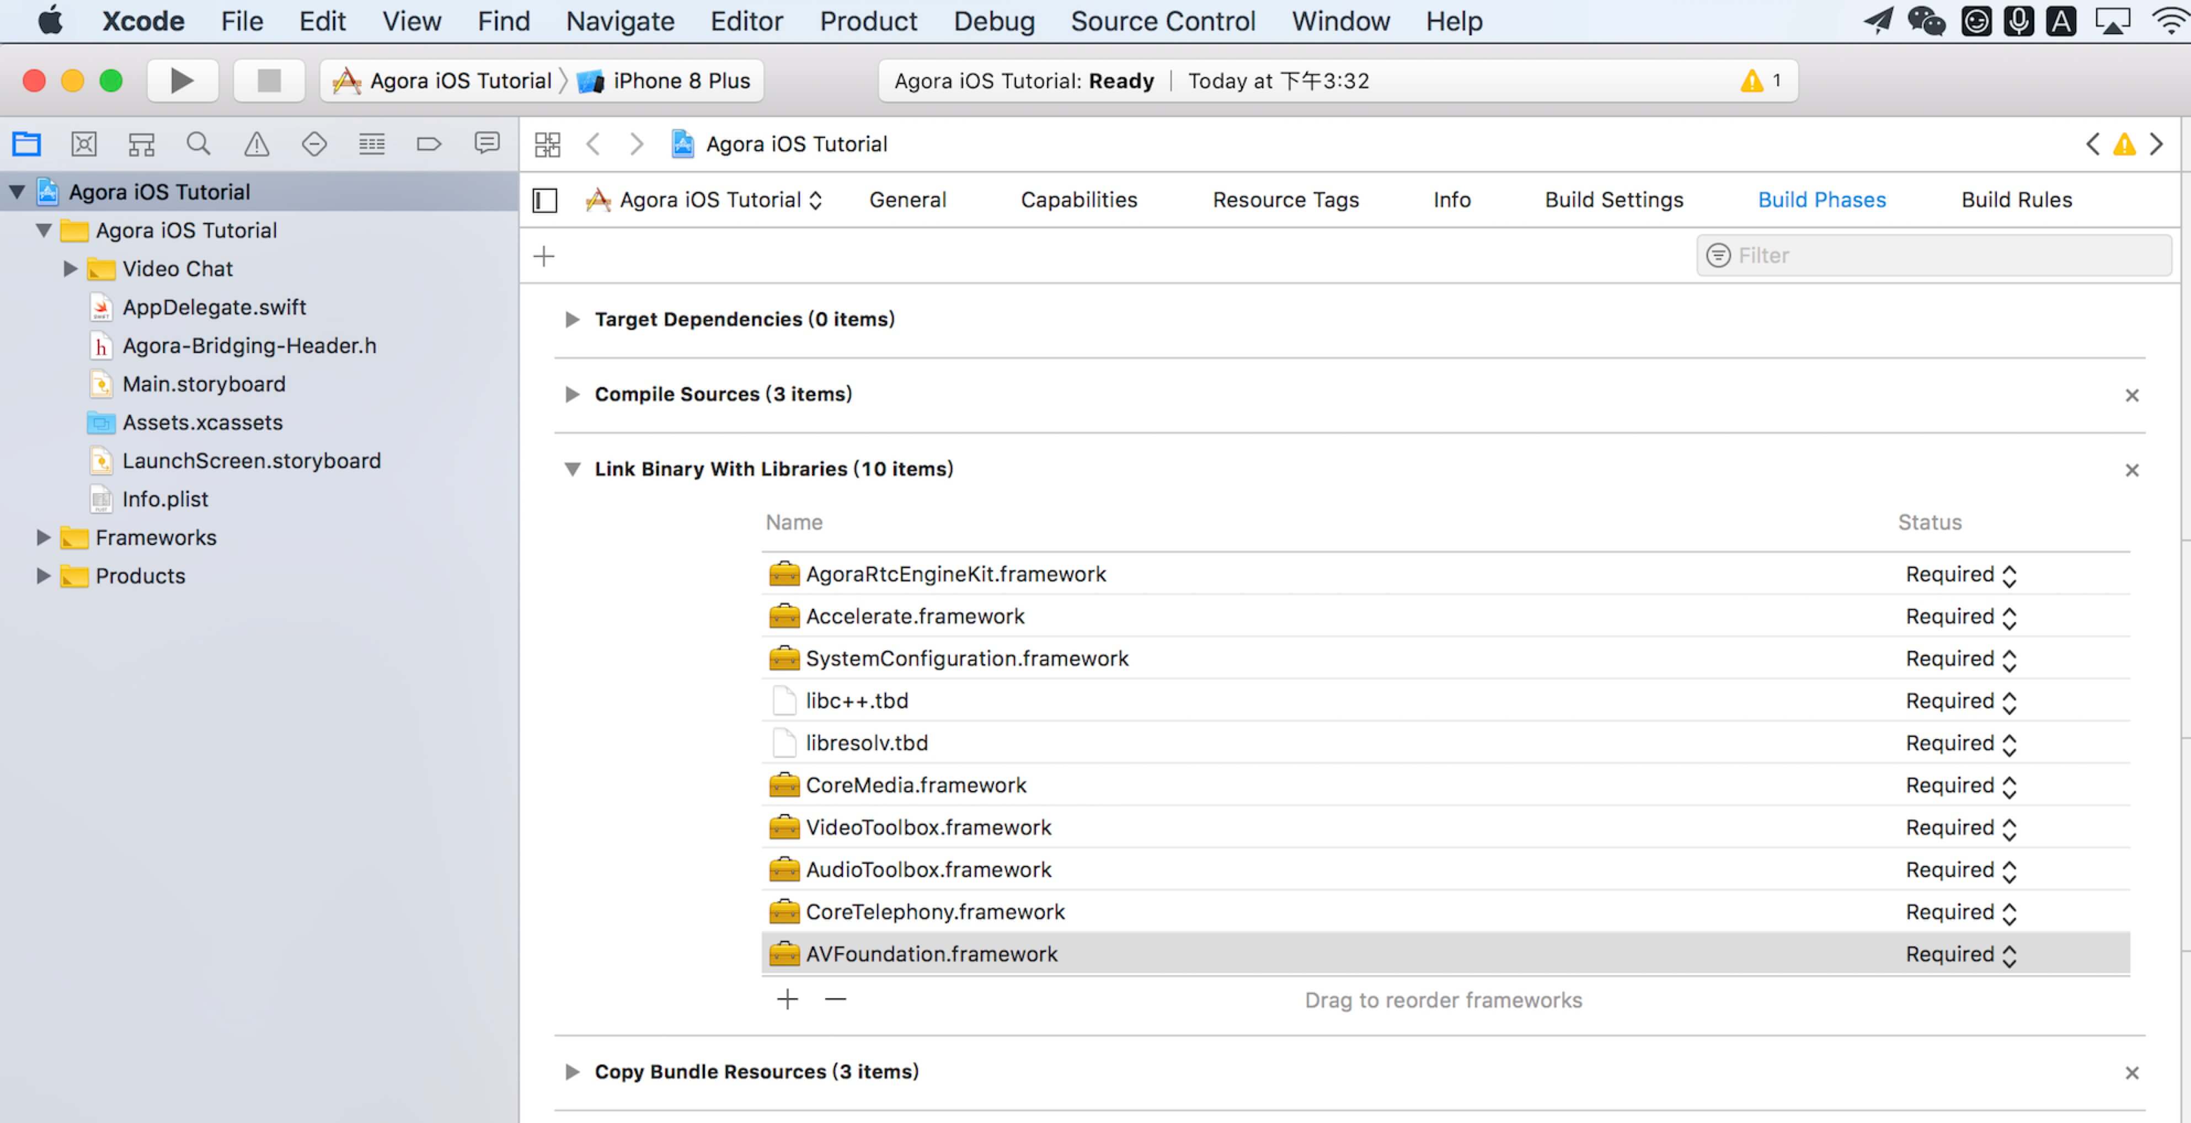Select Main.storyboard file
Image resolution: width=2191 pixels, height=1123 pixels.
click(204, 384)
